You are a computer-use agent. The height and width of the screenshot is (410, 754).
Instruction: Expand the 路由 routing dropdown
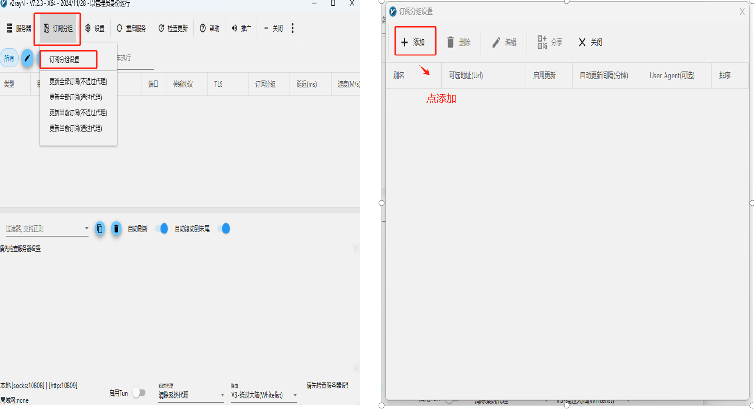point(295,395)
